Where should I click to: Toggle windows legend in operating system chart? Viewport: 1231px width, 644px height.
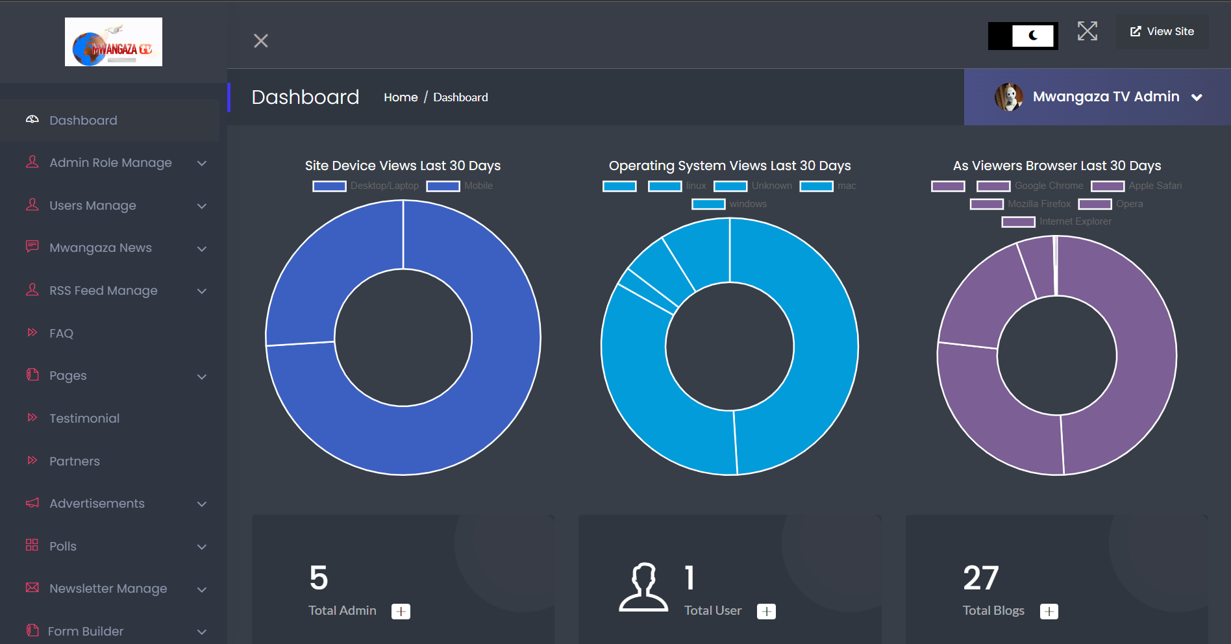pos(729,204)
